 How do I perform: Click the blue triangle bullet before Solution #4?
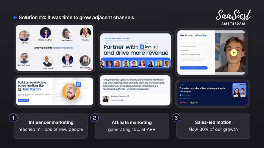[x=15, y=18]
